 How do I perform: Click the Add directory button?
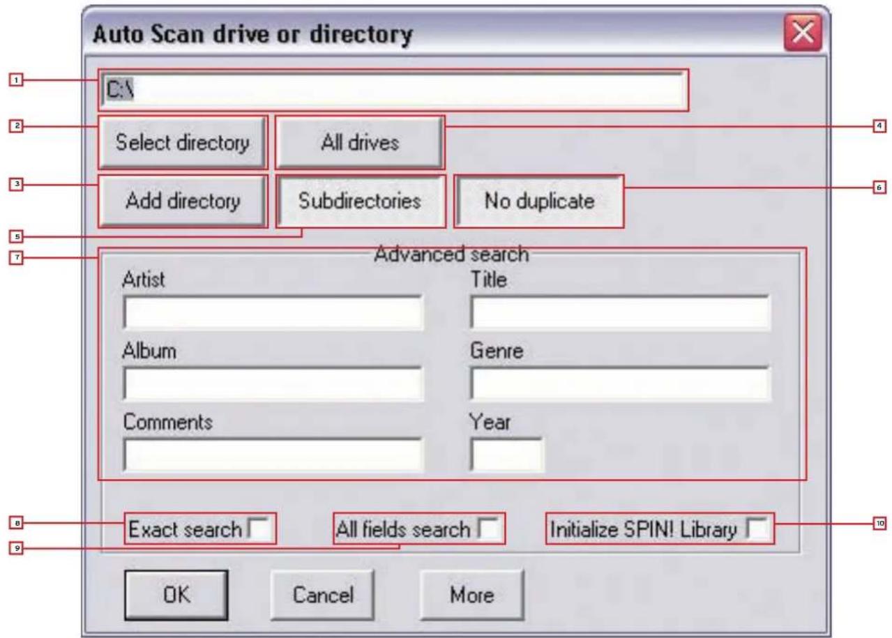point(183,201)
